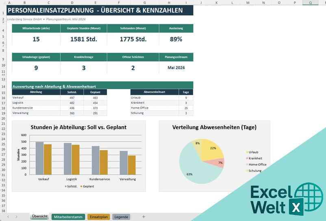
Task: Click the pie chart title Verteilung Abwesenheiten (Tage)
Action: click(x=214, y=127)
